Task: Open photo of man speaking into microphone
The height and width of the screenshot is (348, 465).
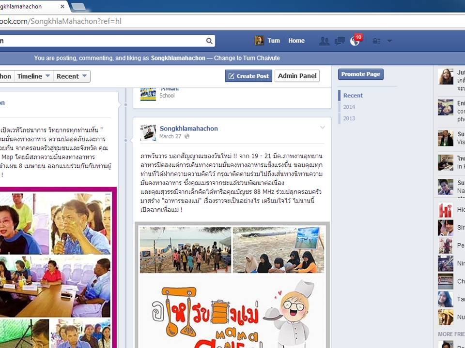Action: pos(81,224)
